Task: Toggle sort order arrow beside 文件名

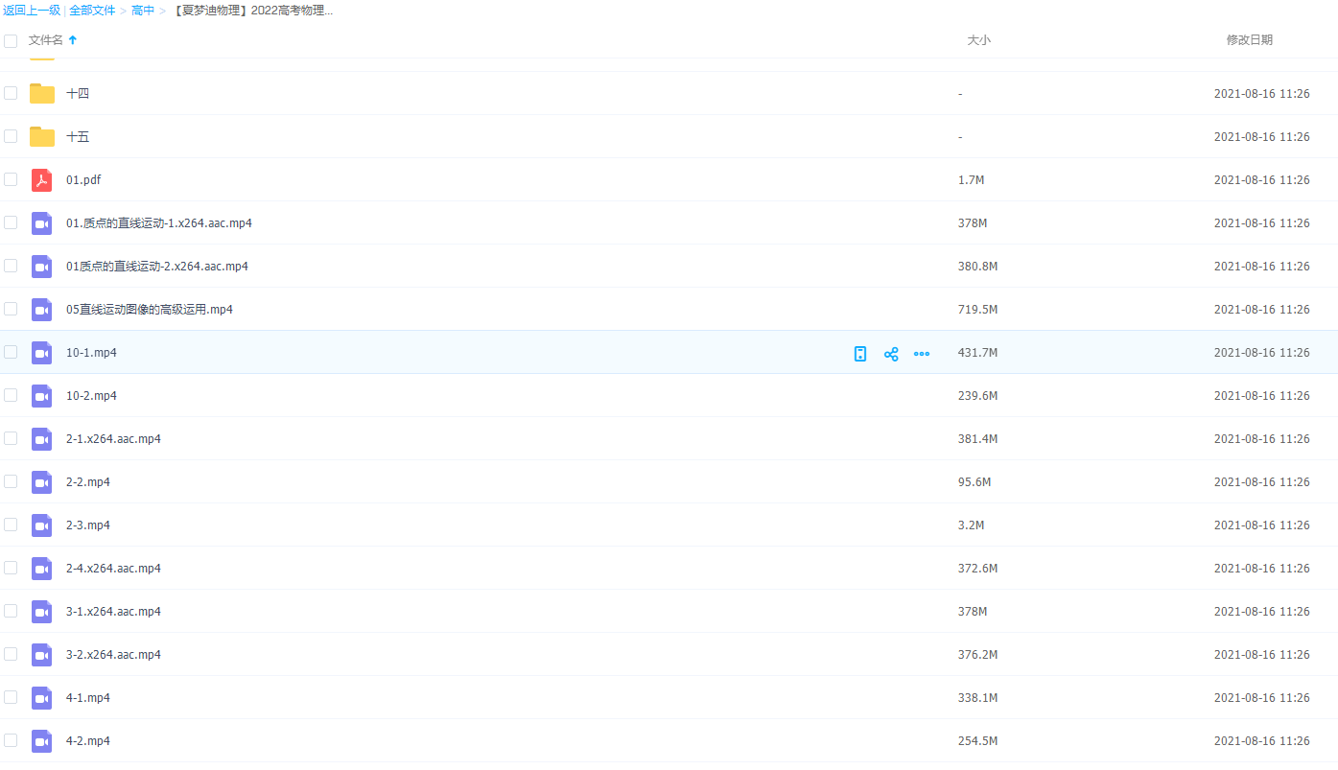Action: click(x=73, y=40)
